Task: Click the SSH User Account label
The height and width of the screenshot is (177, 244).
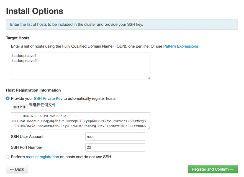Action: click(x=27, y=137)
